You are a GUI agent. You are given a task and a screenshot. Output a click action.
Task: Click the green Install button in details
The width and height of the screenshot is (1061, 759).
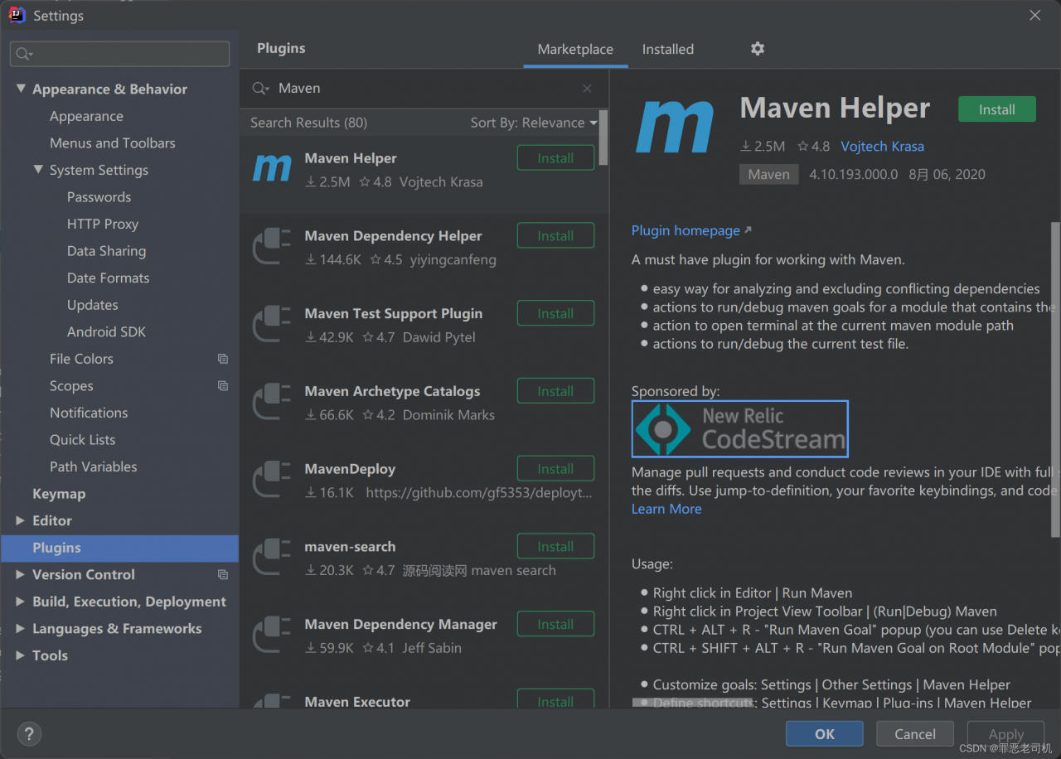point(997,109)
